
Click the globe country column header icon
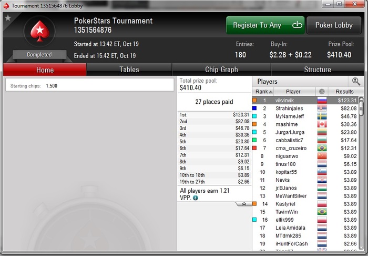322,92
